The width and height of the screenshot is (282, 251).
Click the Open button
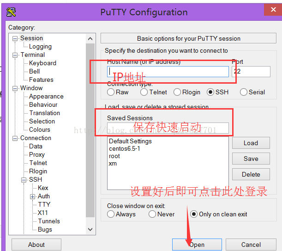tap(197, 245)
